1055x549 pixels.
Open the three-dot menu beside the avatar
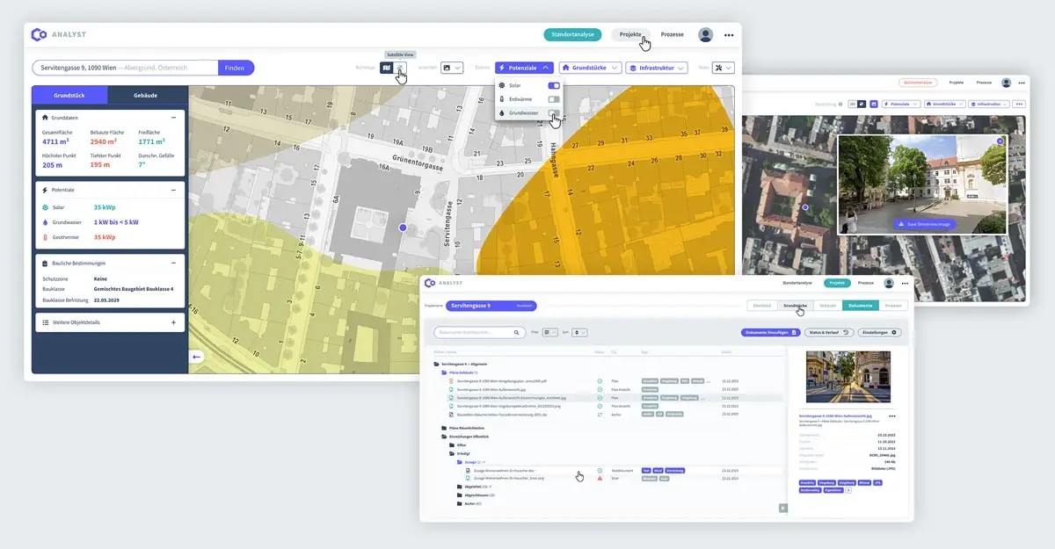(729, 35)
